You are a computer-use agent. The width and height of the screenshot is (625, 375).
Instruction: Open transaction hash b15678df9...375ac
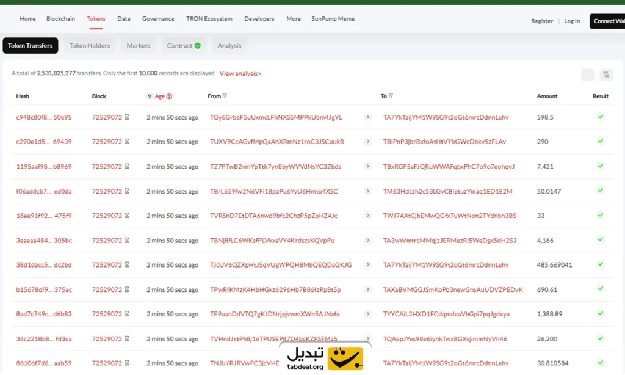[x=44, y=289]
